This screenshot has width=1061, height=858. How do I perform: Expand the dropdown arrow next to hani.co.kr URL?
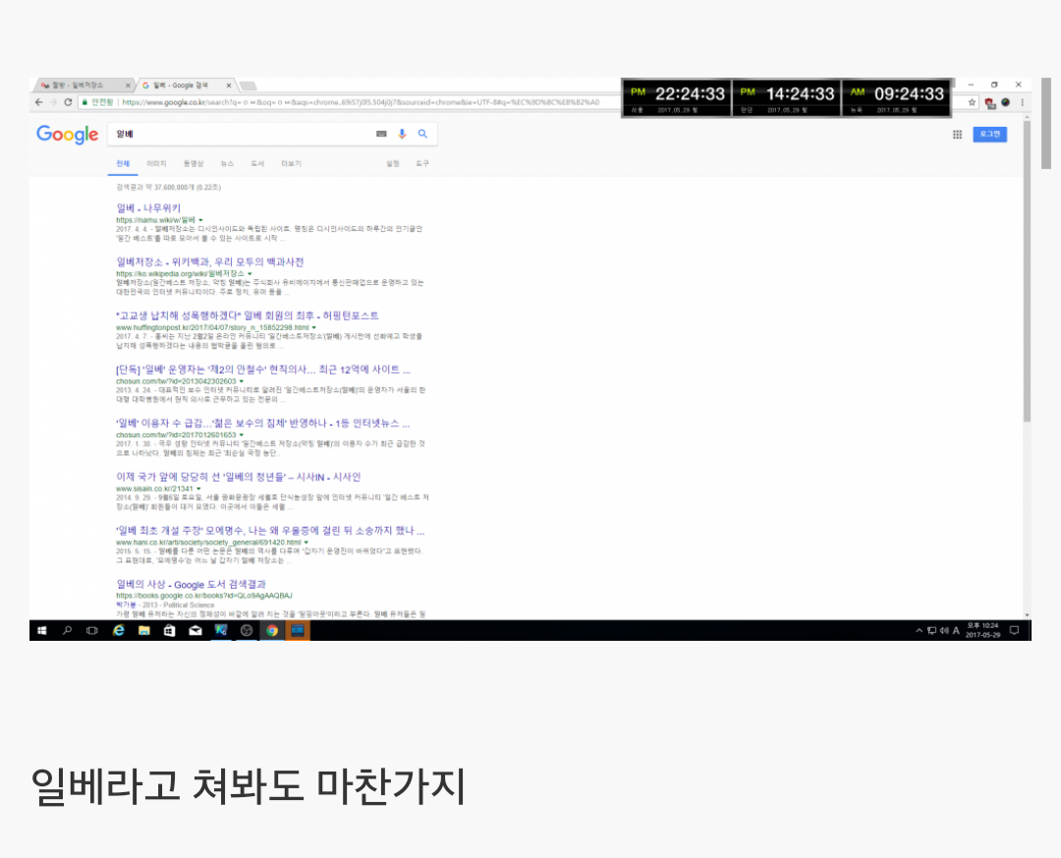tap(307, 543)
